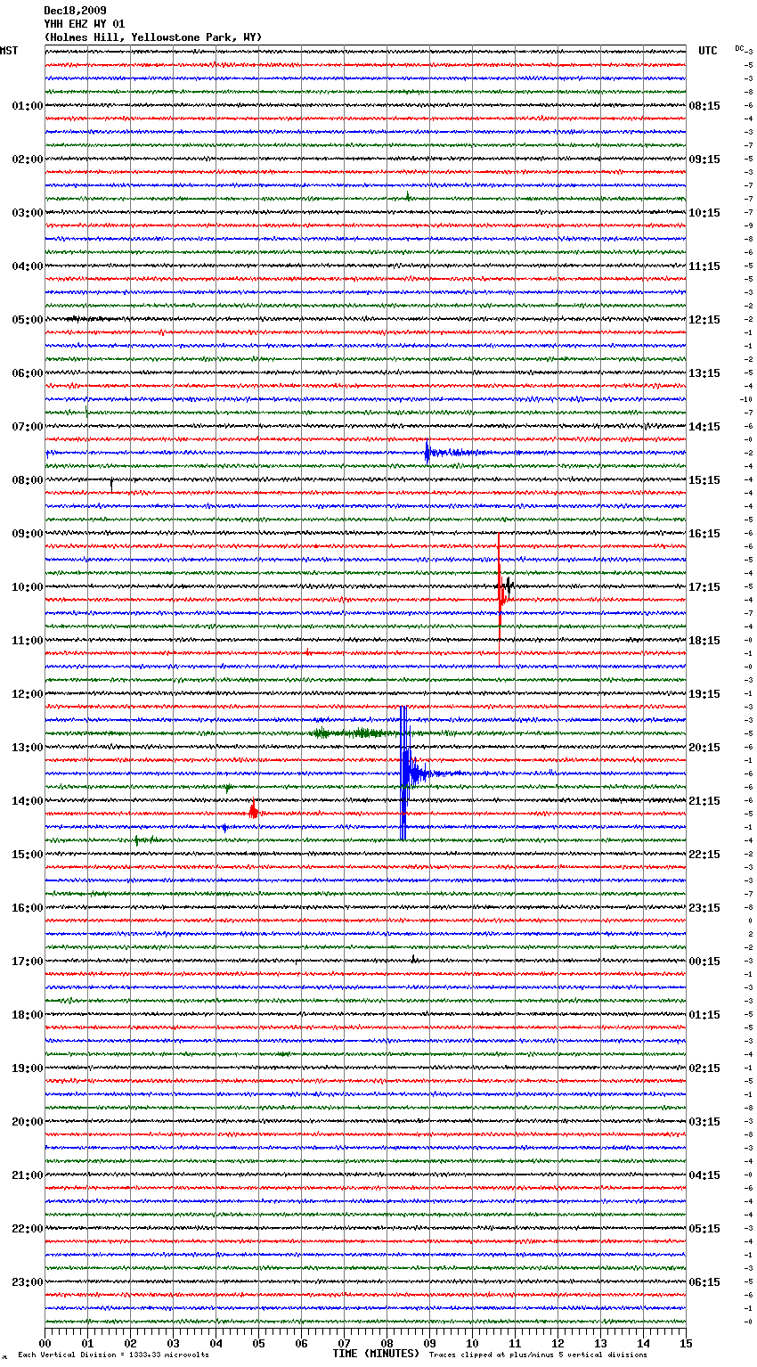The width and height of the screenshot is (757, 1367).
Task: Click minute tick label 03 on the time axis
Action: tap(173, 1343)
